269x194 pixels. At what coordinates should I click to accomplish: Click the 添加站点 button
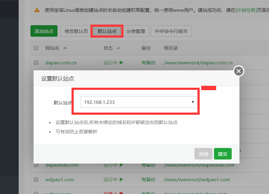tap(44, 31)
